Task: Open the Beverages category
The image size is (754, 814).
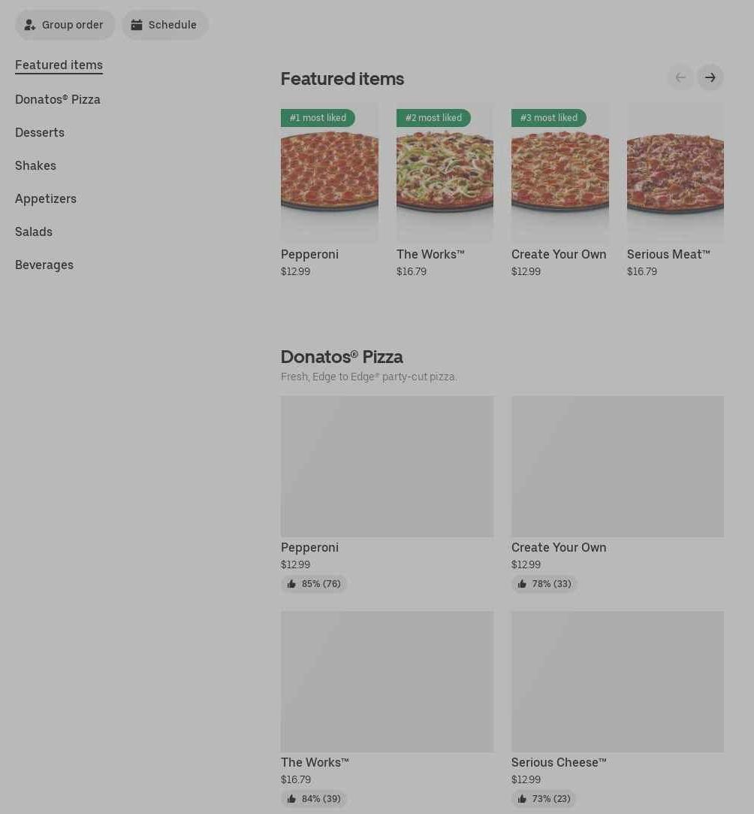Action: [x=44, y=265]
